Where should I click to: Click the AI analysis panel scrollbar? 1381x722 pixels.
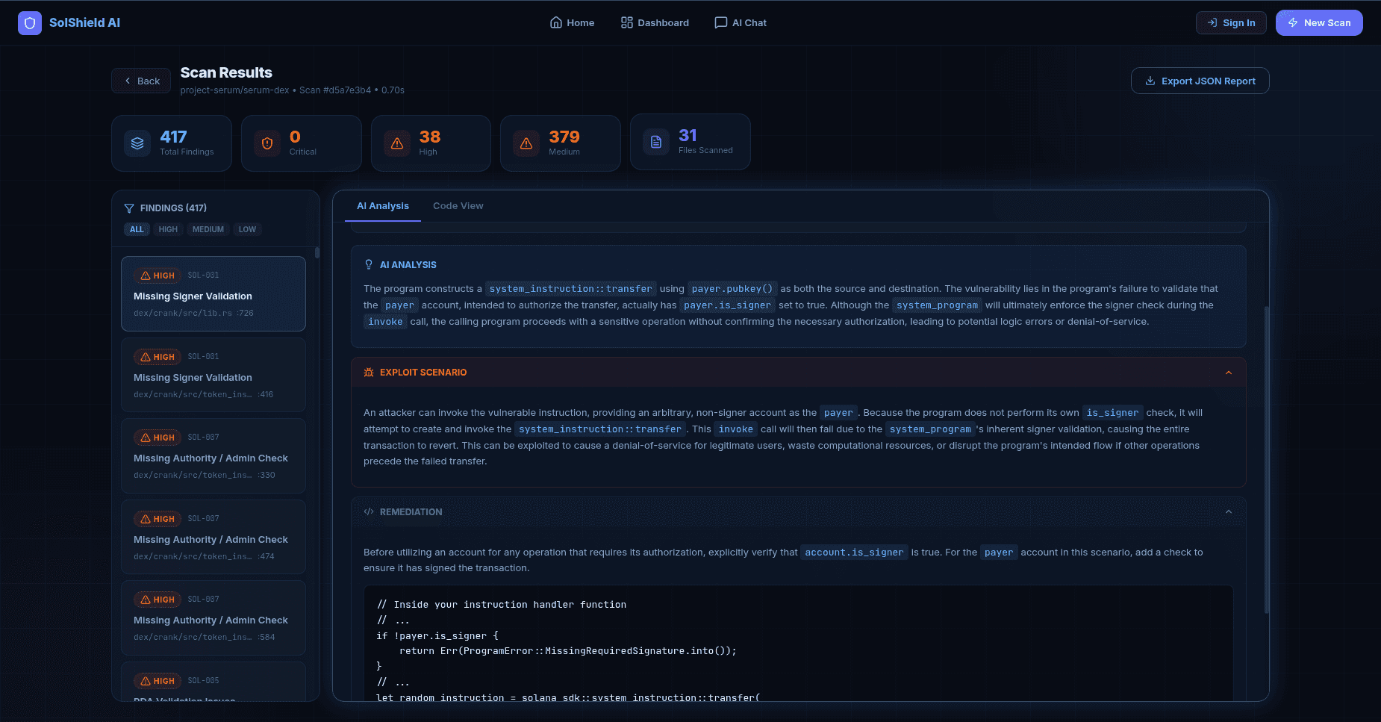1266,459
